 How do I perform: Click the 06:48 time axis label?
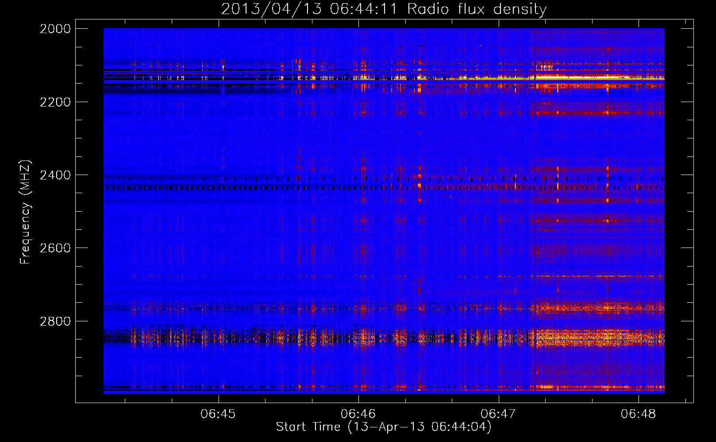[x=638, y=414]
